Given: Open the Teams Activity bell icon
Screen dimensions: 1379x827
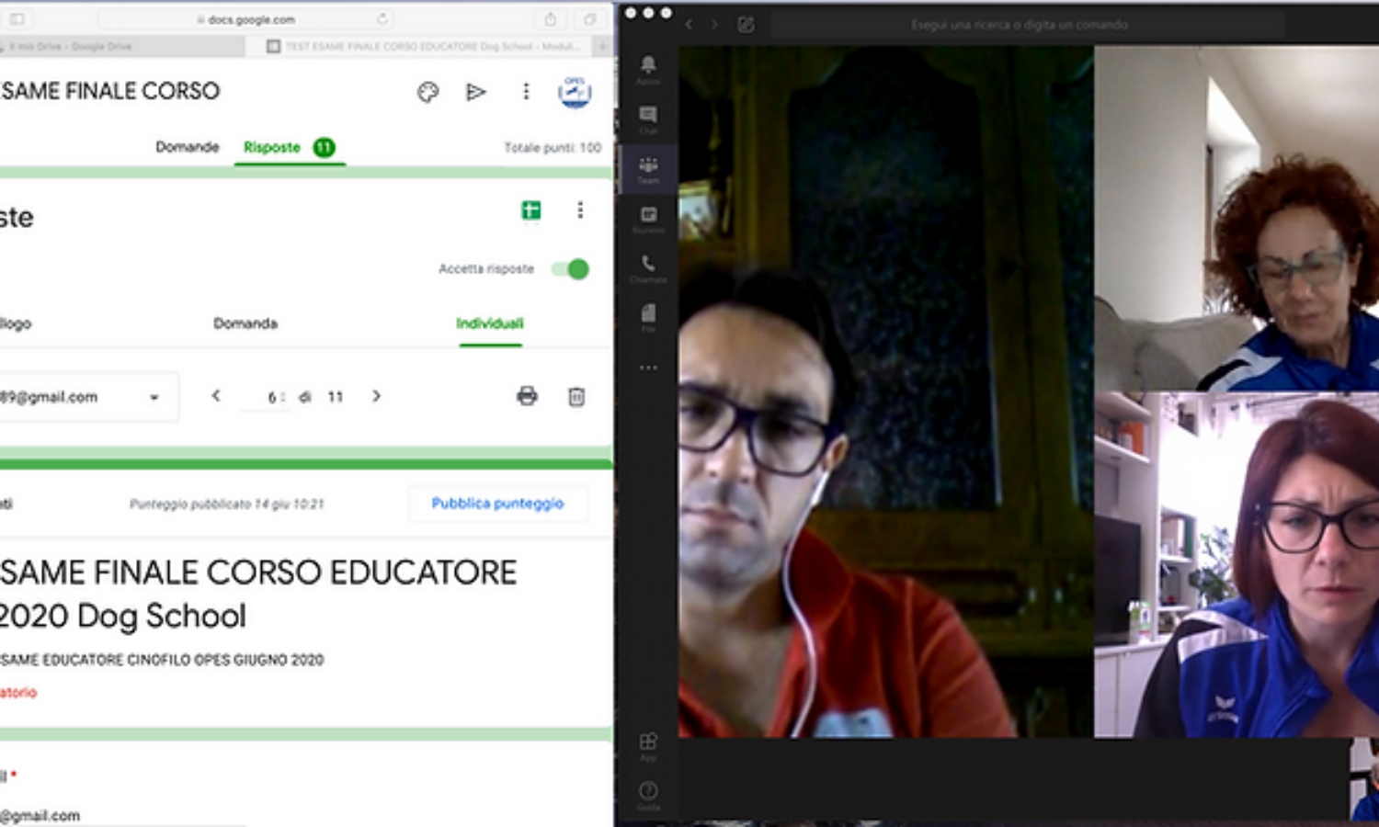Looking at the screenshot, I should pyautogui.click(x=648, y=67).
